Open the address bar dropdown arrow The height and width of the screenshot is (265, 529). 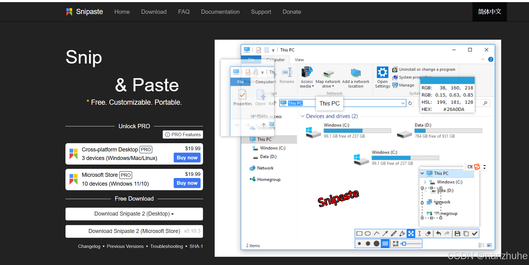(x=403, y=103)
